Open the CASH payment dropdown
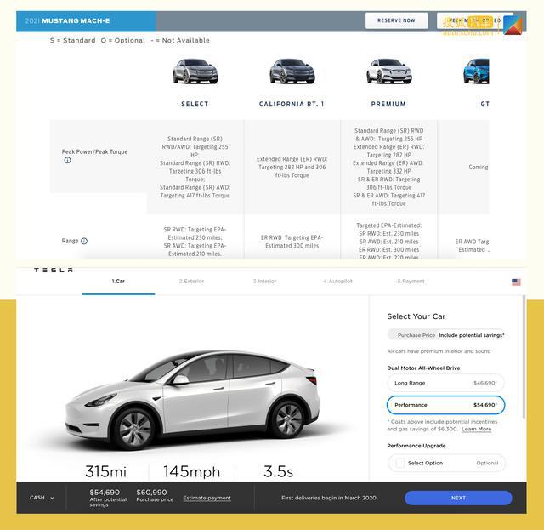 click(42, 498)
